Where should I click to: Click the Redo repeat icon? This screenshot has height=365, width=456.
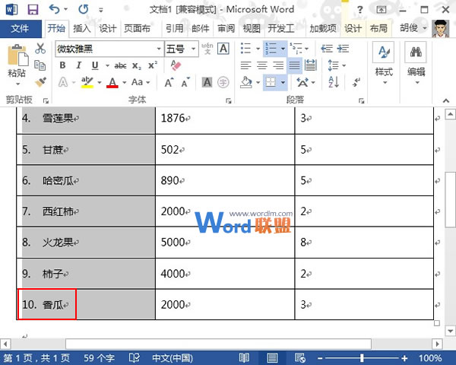(84, 10)
